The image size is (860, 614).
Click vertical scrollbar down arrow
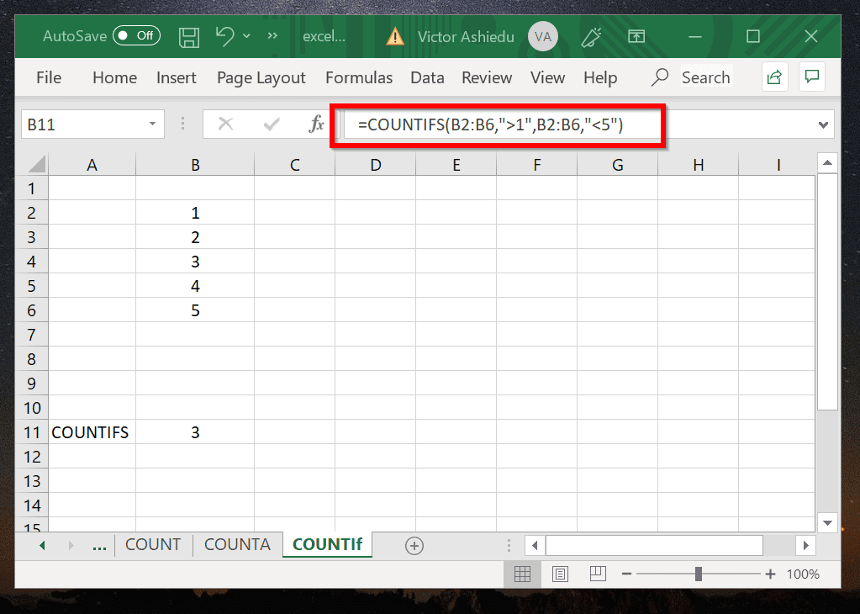click(x=827, y=522)
